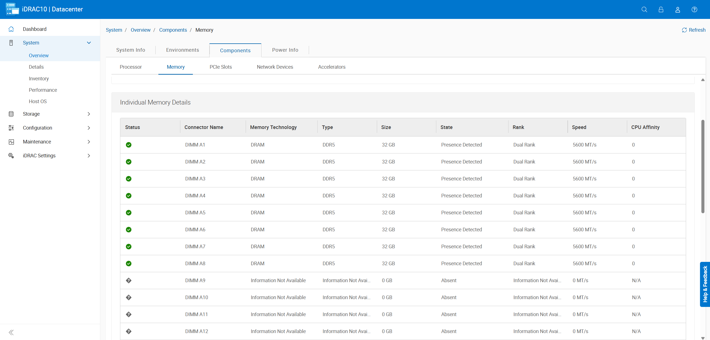Click the vertical scrollbar thumb

pos(703,167)
